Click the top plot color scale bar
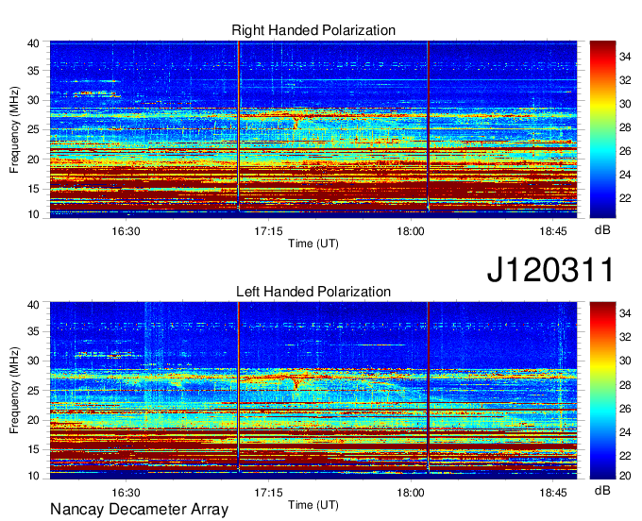This screenshot has height=521, width=642. [602, 129]
